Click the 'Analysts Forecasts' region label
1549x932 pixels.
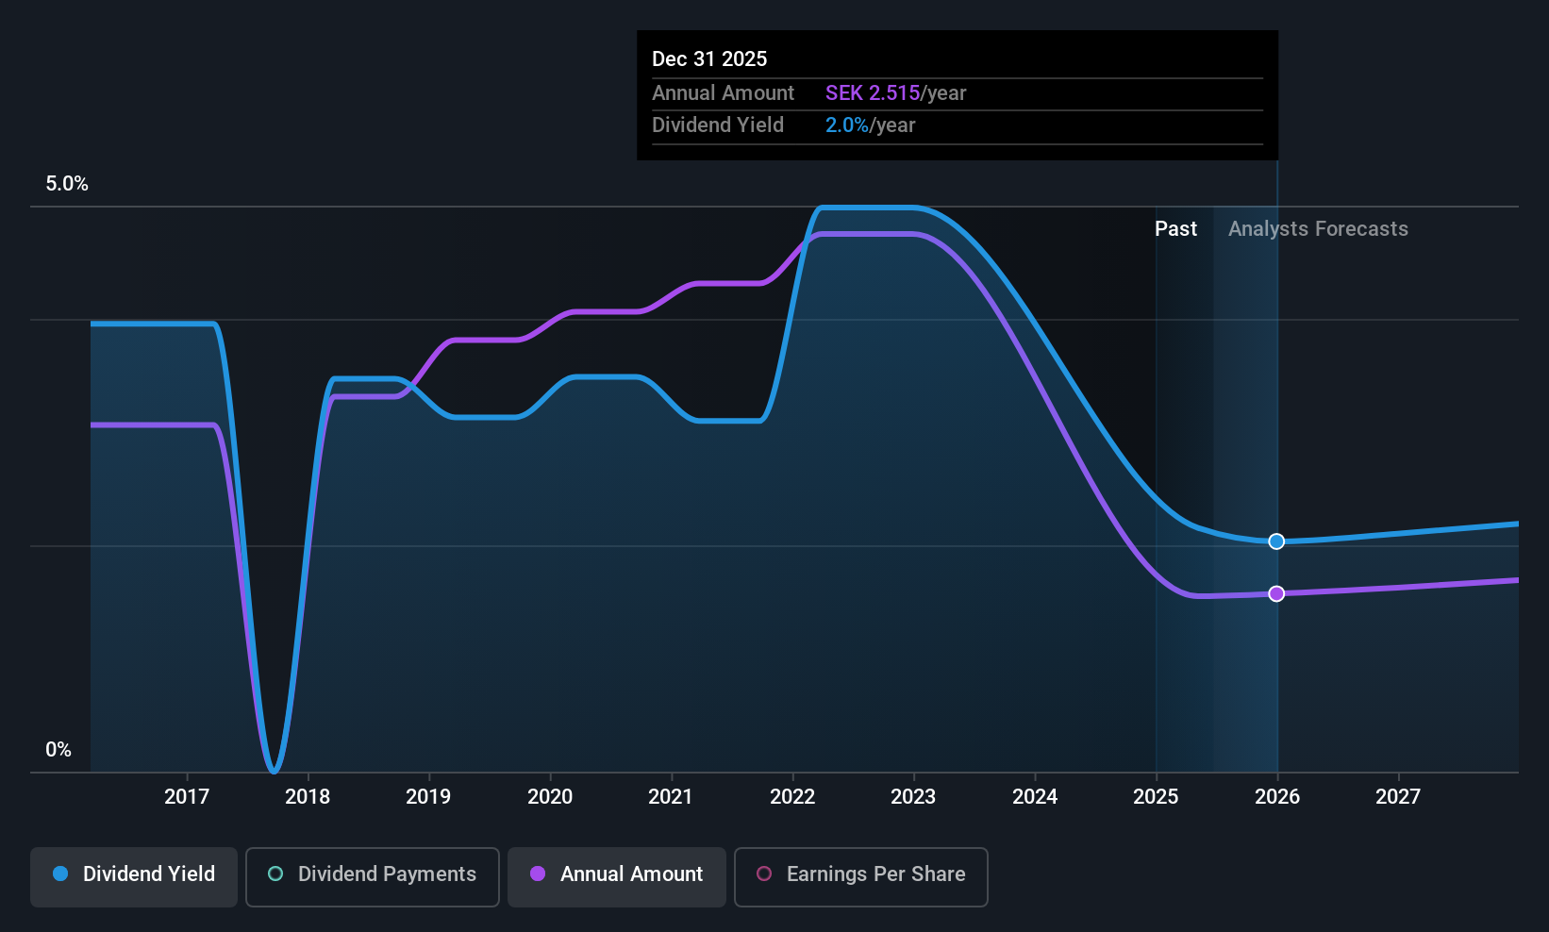pos(1318,229)
